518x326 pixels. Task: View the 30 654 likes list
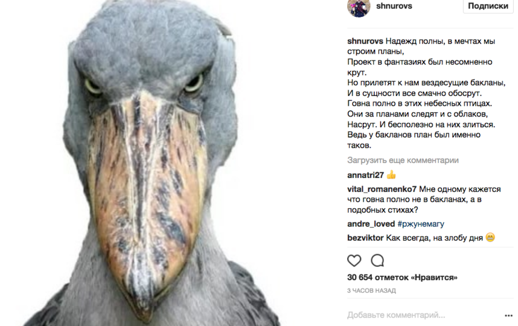[x=402, y=278]
